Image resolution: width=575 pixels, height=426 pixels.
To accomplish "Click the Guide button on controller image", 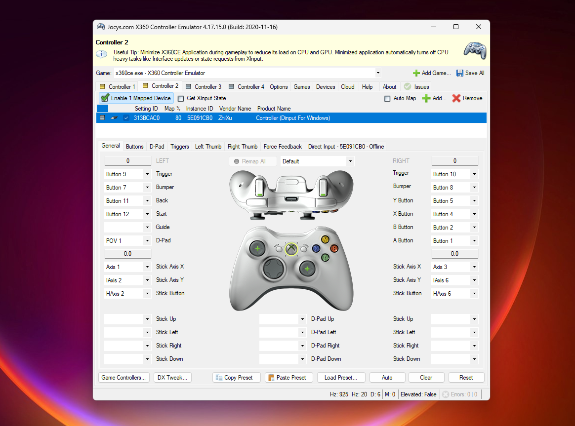I will (291, 249).
